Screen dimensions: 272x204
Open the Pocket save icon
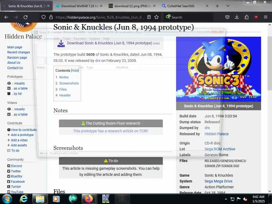click(227, 17)
